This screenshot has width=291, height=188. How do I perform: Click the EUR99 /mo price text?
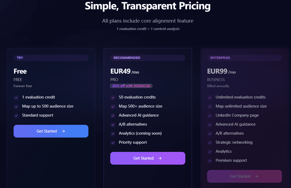click(x=221, y=71)
